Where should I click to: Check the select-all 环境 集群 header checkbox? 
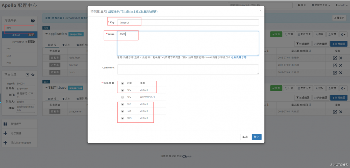click(122, 83)
